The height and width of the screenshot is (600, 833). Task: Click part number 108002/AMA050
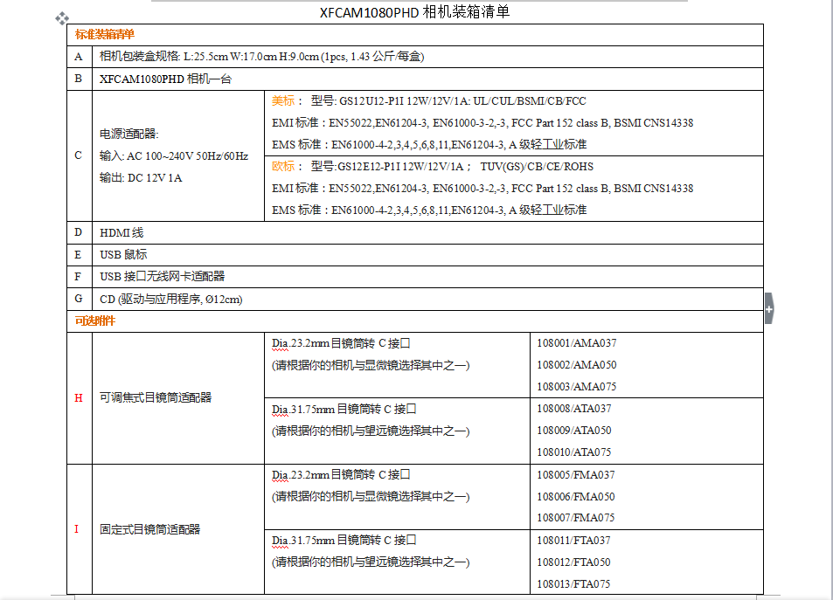tap(576, 365)
